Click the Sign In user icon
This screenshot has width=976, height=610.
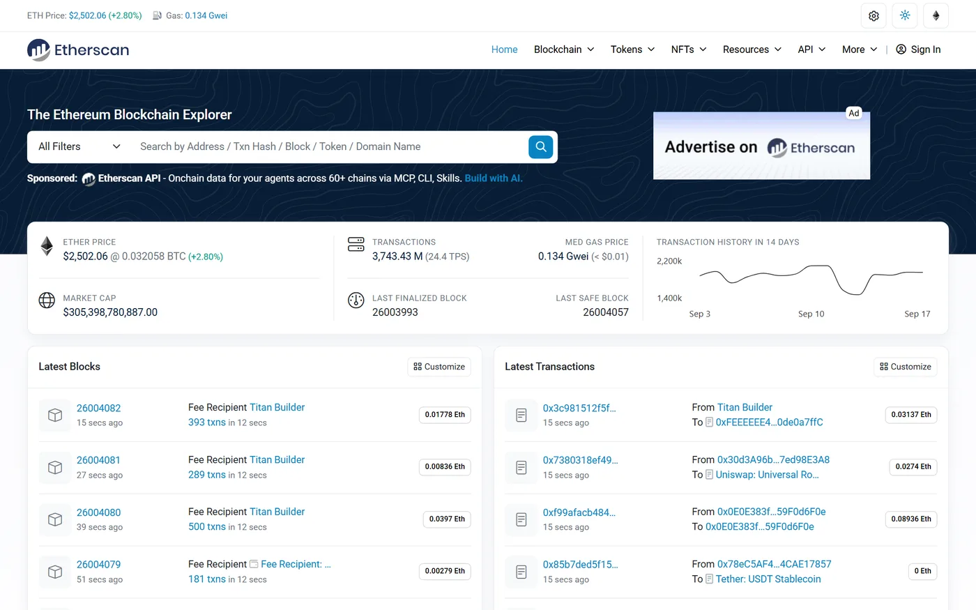click(901, 49)
